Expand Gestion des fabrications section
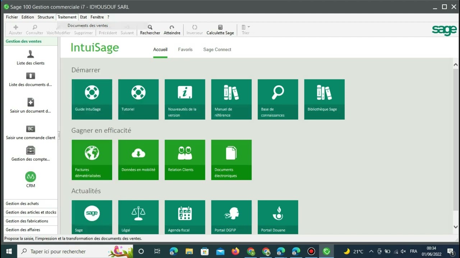The height and width of the screenshot is (258, 460). [x=31, y=221]
